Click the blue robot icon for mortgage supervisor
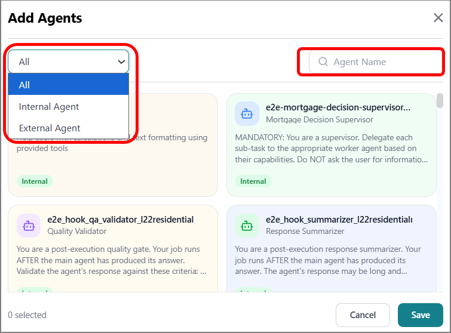451x333 pixels. [247, 114]
